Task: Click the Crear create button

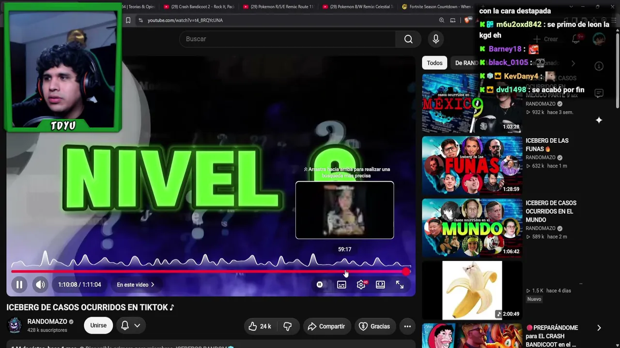Action: pos(546,39)
